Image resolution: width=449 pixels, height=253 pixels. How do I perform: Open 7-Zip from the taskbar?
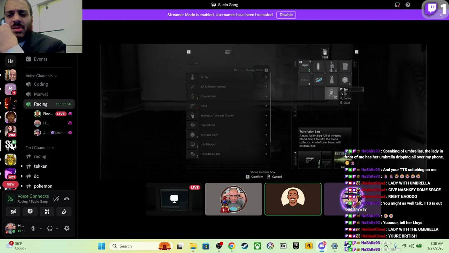[283, 246]
